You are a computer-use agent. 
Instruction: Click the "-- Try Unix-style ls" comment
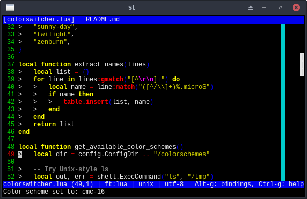tap(71, 169)
